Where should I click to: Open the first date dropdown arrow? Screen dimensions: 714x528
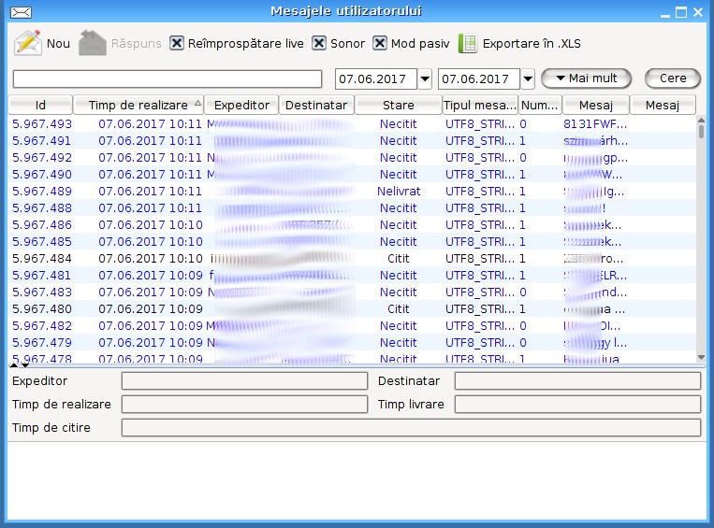(424, 78)
